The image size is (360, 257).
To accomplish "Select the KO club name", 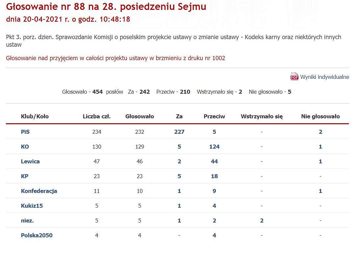I will tap(25, 147).
